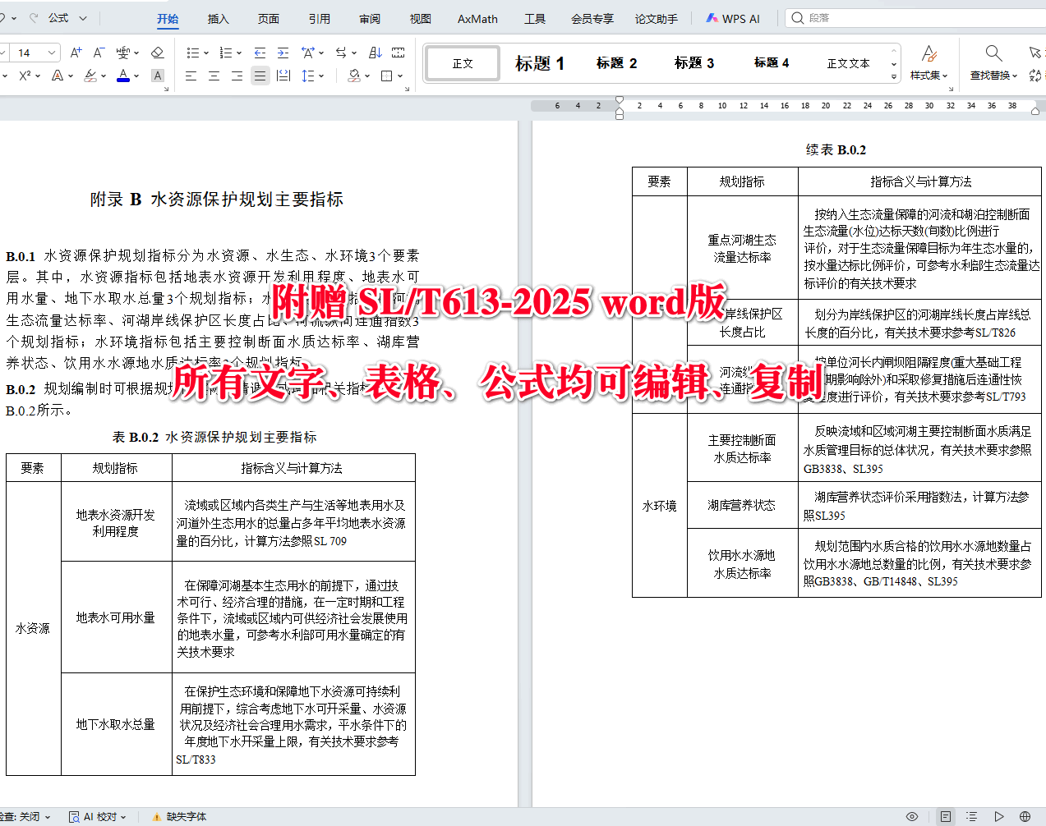
Task: Switch to the 插入 ribbon tab
Action: tap(217, 18)
